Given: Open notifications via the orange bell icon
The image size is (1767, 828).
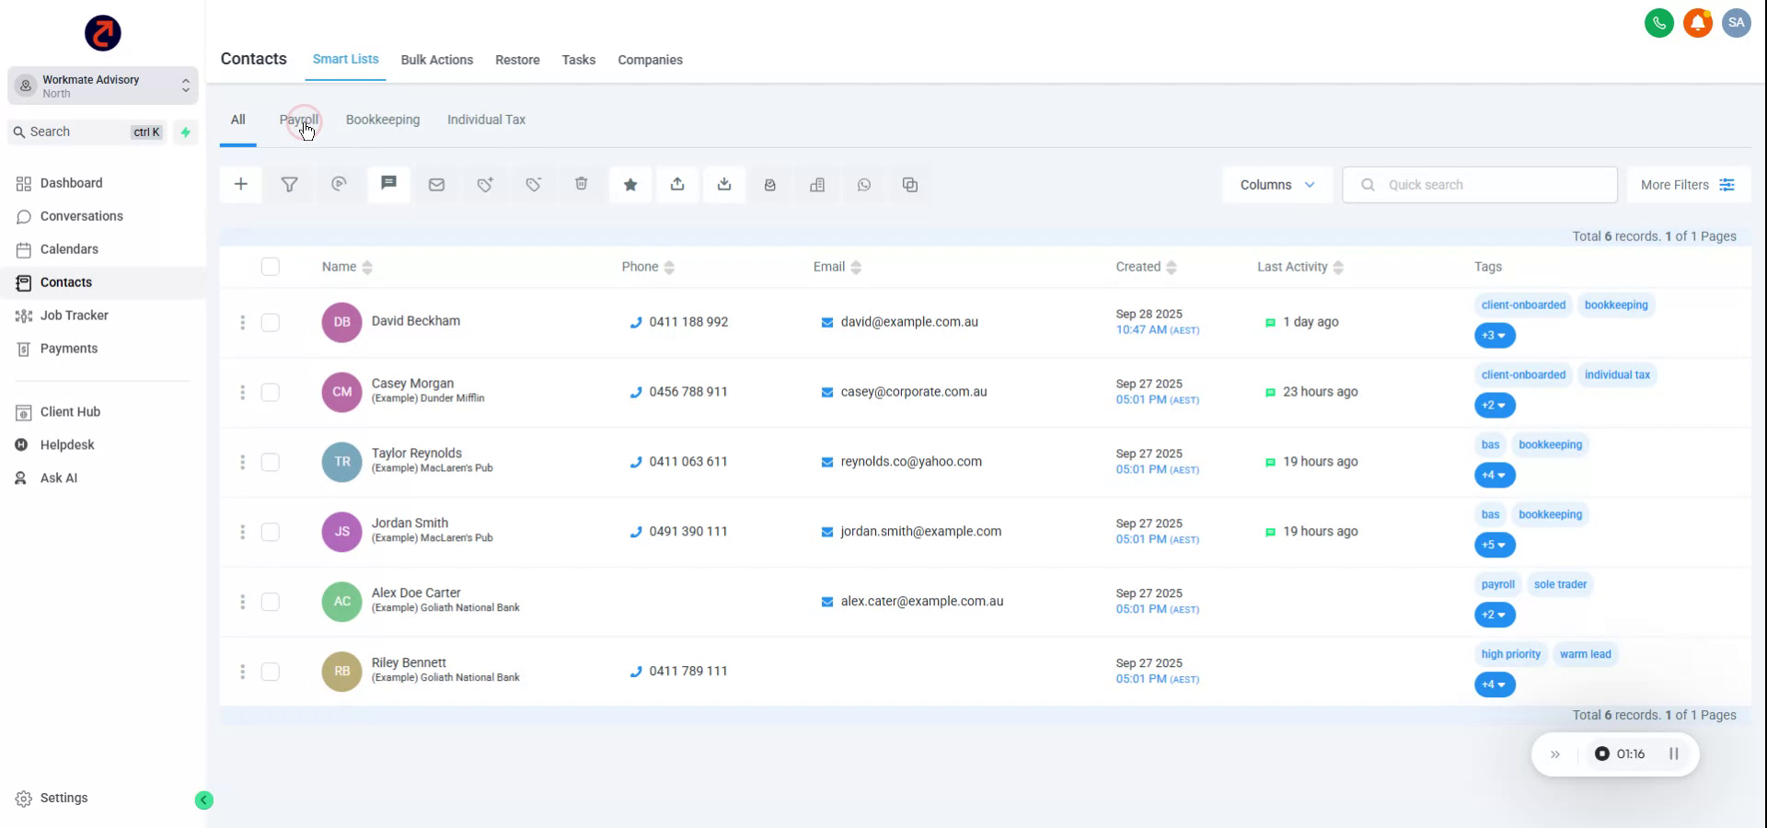Looking at the screenshot, I should click(x=1697, y=23).
